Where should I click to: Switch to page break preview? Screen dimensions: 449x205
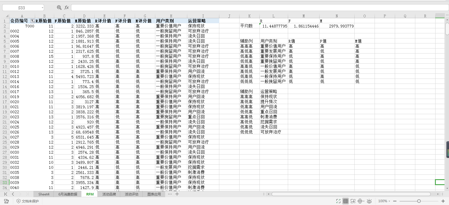(353, 201)
